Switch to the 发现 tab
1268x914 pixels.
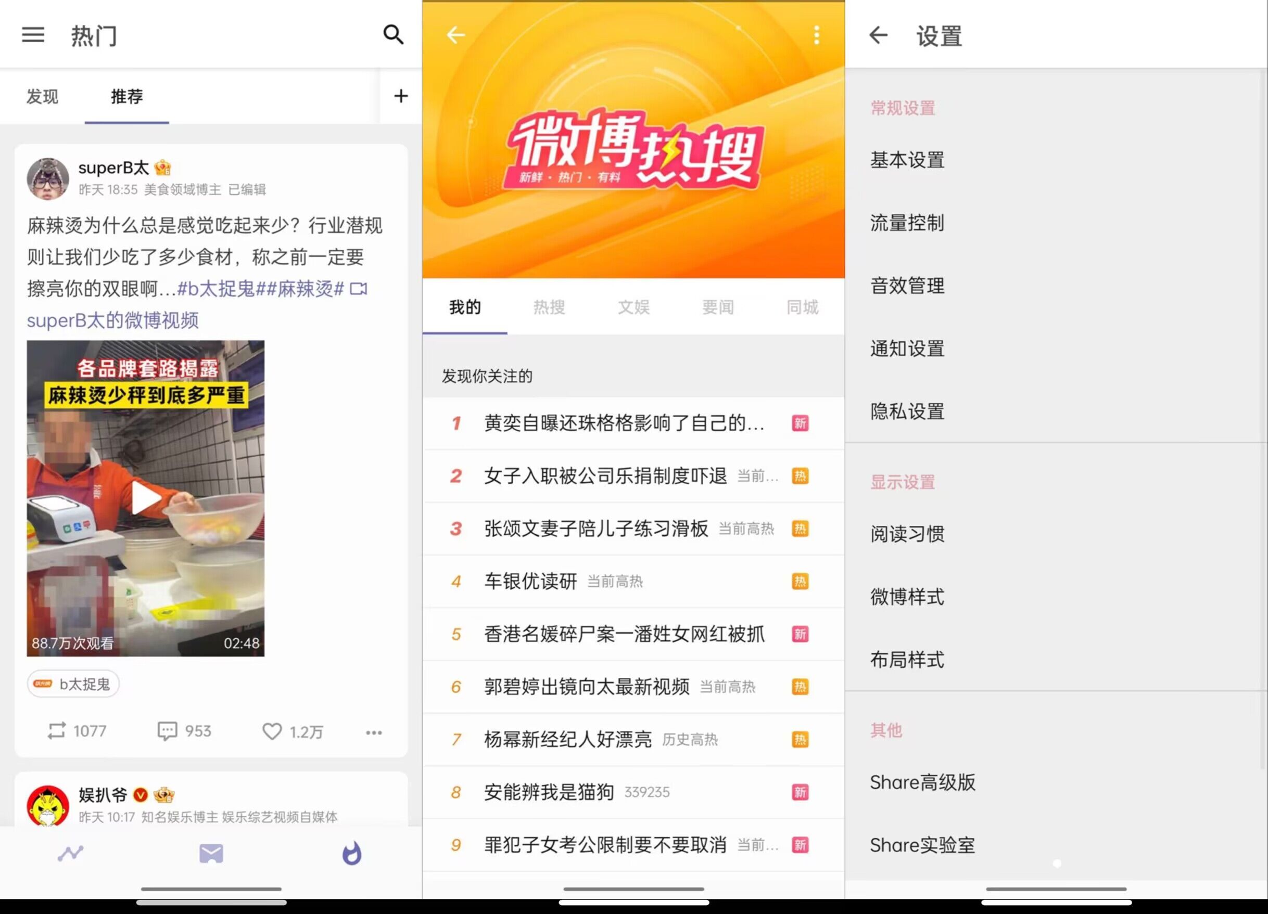43,97
